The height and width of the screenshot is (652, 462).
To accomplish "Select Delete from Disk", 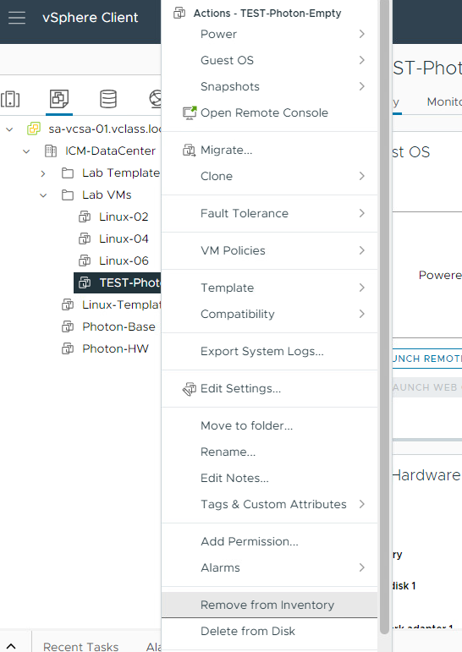I will [x=269, y=631].
